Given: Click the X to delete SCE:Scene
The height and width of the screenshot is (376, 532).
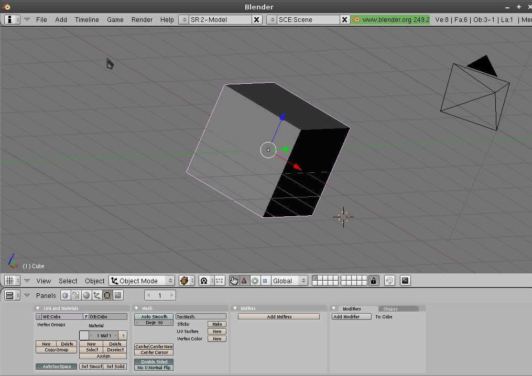Looking at the screenshot, I should click(x=344, y=20).
